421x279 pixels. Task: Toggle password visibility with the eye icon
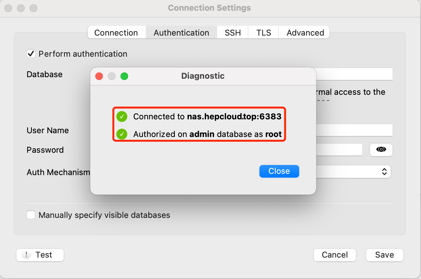[381, 150]
